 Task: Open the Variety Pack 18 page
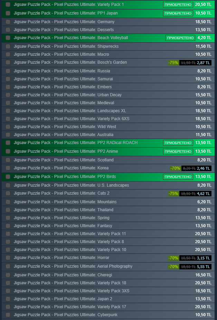point(70,283)
